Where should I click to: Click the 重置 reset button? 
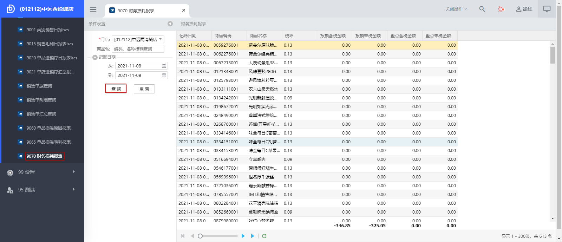click(x=144, y=89)
